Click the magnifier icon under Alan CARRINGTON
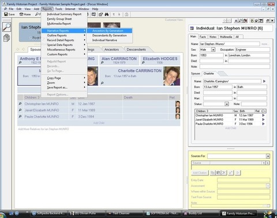 point(102,62)
